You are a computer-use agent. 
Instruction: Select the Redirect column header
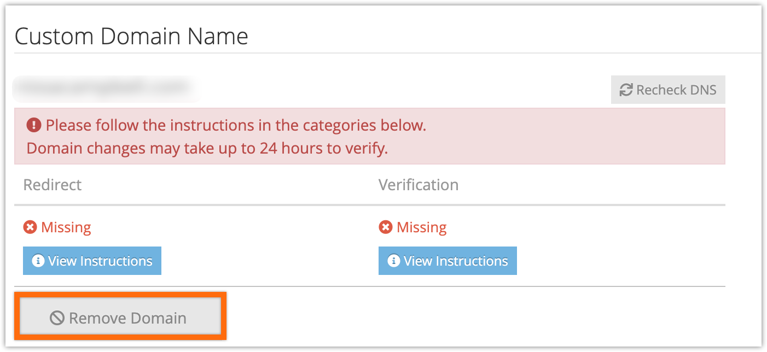[53, 185]
